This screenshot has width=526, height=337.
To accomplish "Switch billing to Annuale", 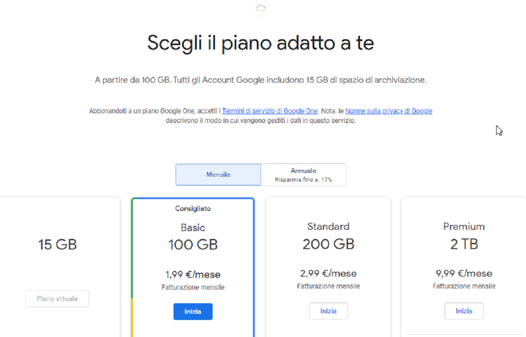I will 303,175.
